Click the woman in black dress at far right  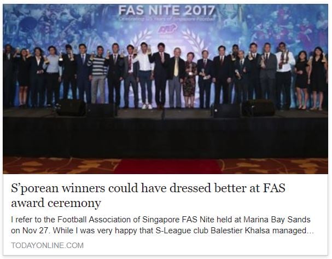point(318,78)
